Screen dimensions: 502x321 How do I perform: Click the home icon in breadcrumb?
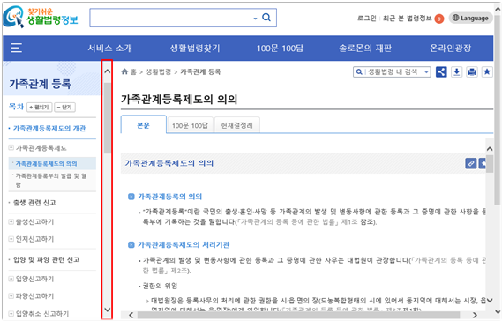(x=124, y=71)
